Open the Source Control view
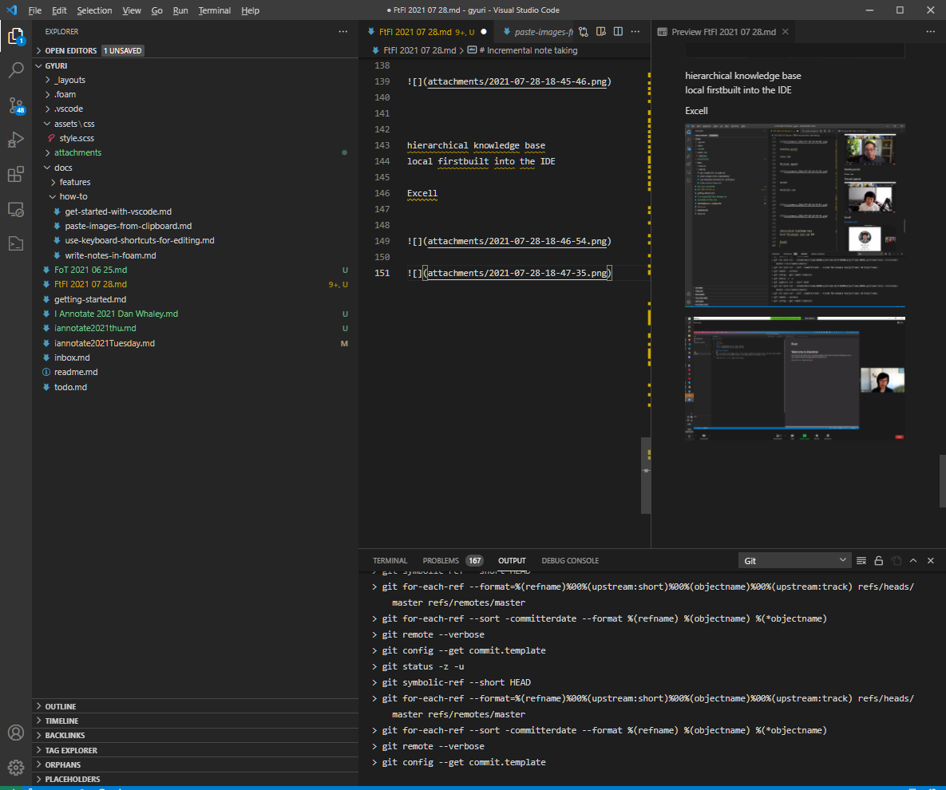The width and height of the screenshot is (946, 790). pos(16,105)
